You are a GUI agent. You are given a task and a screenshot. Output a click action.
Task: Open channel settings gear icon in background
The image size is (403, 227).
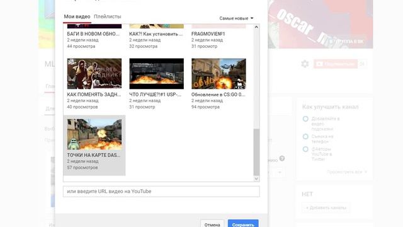[305, 64]
